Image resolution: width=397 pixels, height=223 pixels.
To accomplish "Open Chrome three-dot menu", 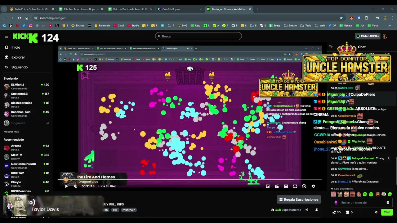I will 392,18.
